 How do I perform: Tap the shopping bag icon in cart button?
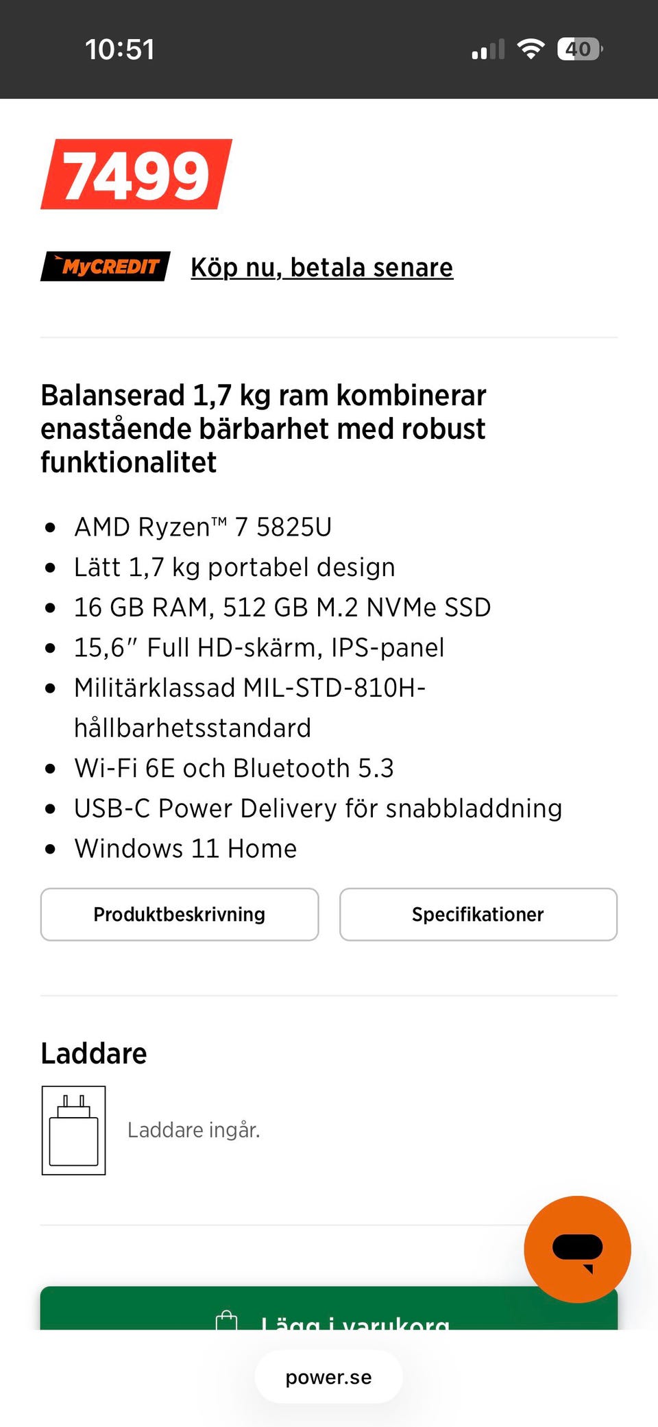pos(226,1320)
